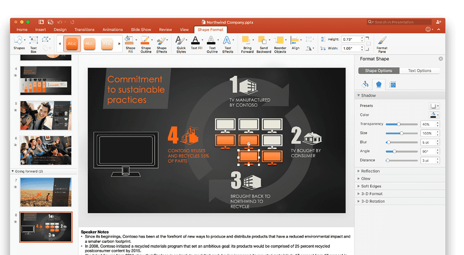Click the Save icon in title bar

click(x=51, y=22)
